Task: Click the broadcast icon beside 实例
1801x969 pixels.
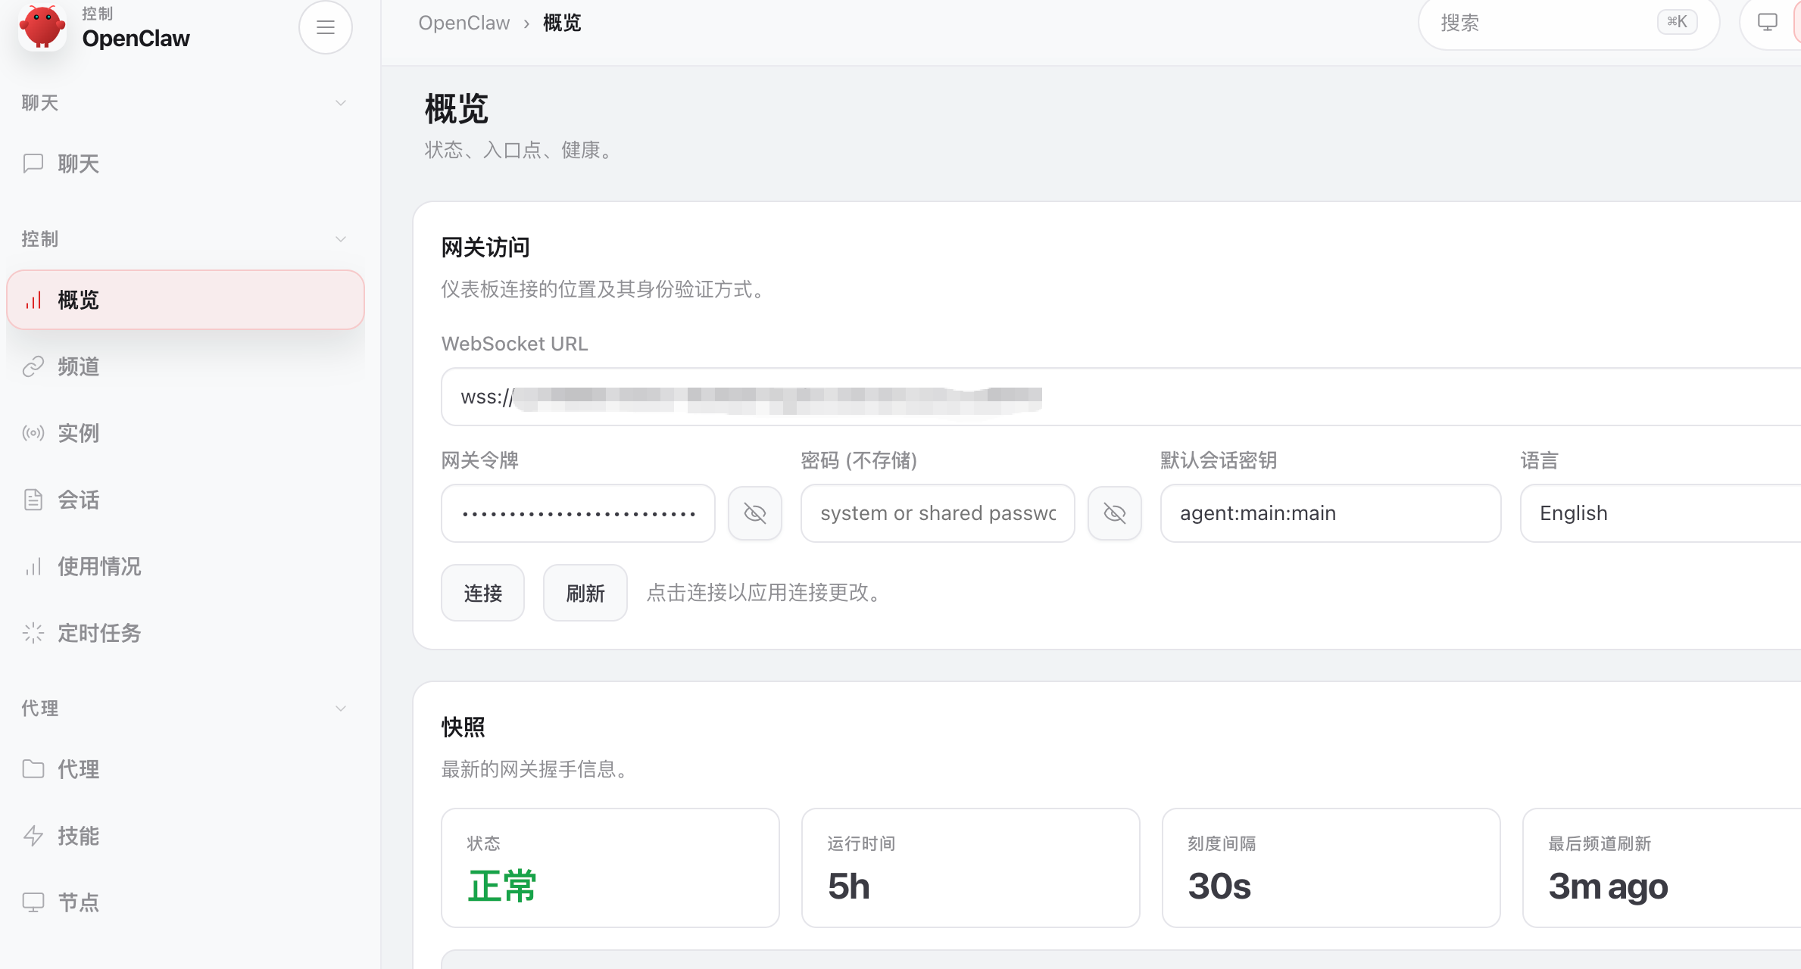Action: coord(33,433)
